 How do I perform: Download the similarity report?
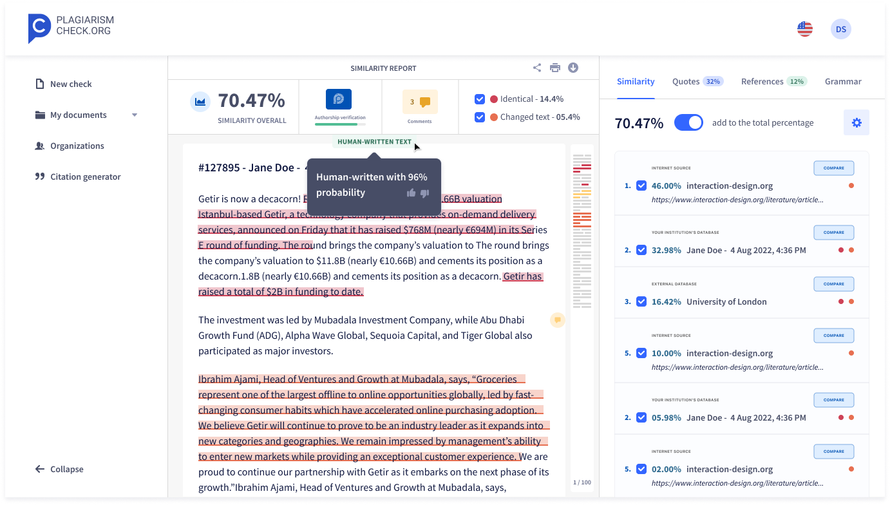pos(573,68)
